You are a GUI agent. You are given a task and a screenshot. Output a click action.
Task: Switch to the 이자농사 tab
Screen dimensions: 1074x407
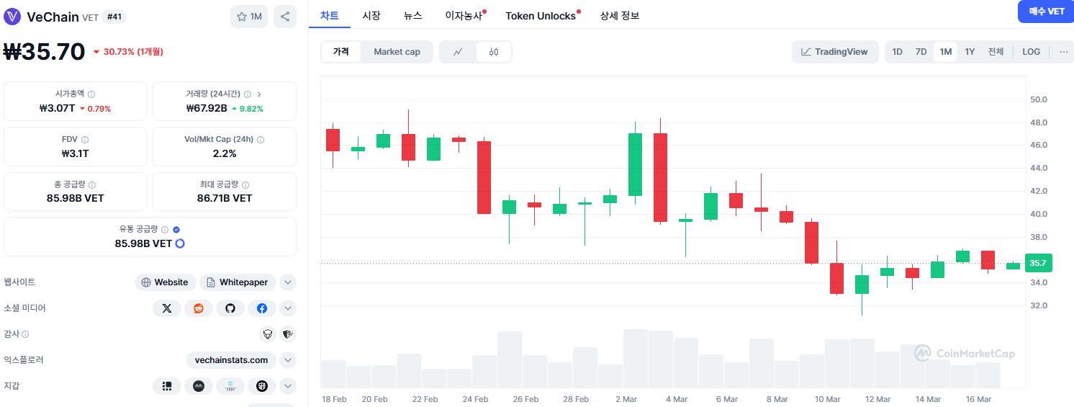tap(464, 15)
